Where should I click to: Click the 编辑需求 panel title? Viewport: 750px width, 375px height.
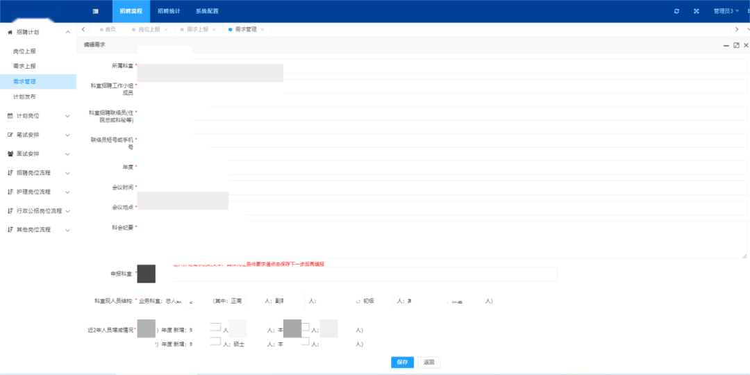pos(94,44)
